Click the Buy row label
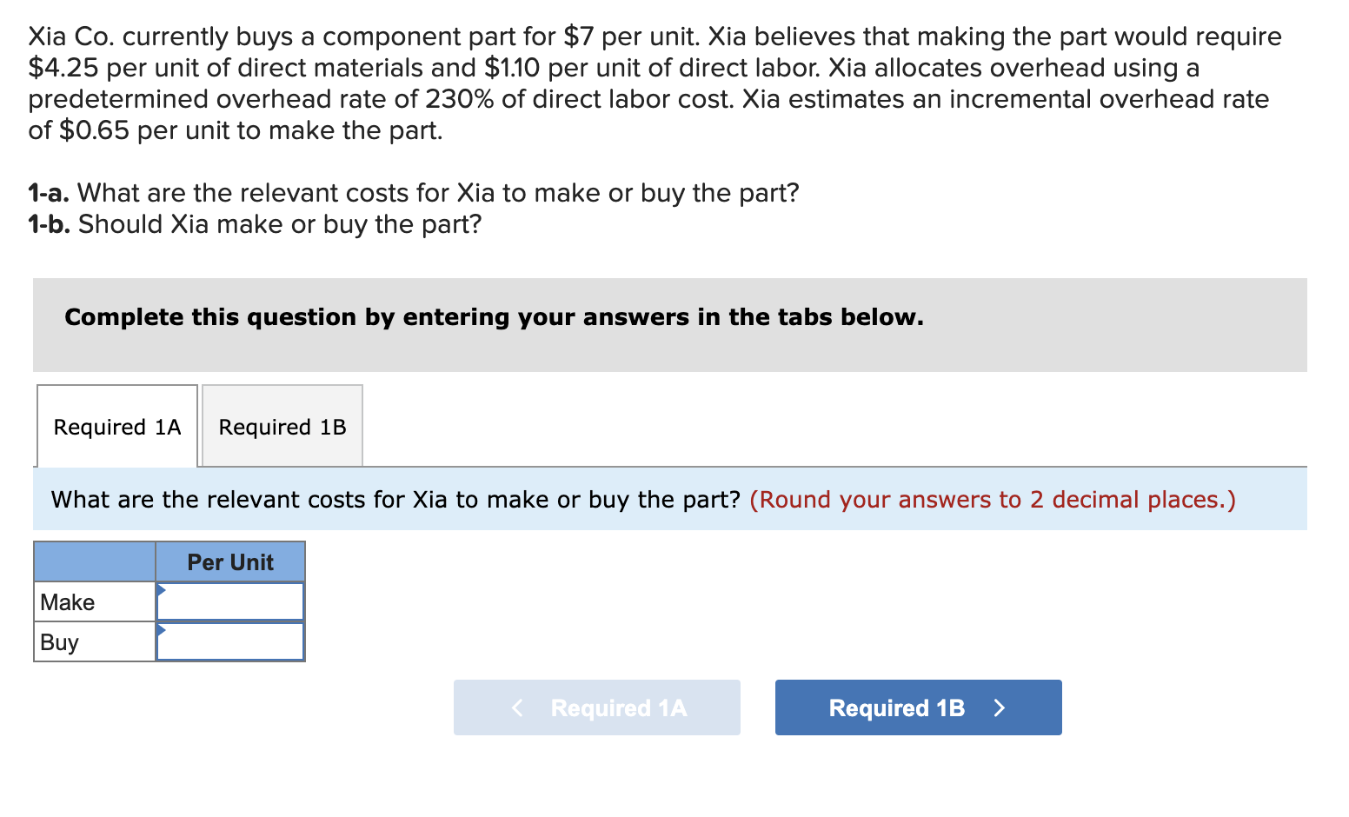This screenshot has width=1349, height=817. pos(57,641)
